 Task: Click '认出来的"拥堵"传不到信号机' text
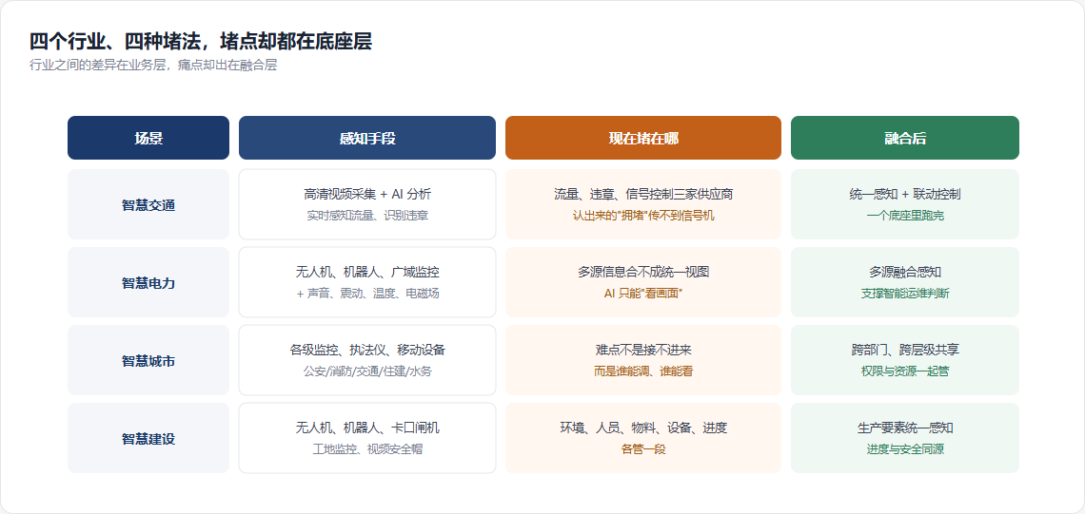coord(643,216)
